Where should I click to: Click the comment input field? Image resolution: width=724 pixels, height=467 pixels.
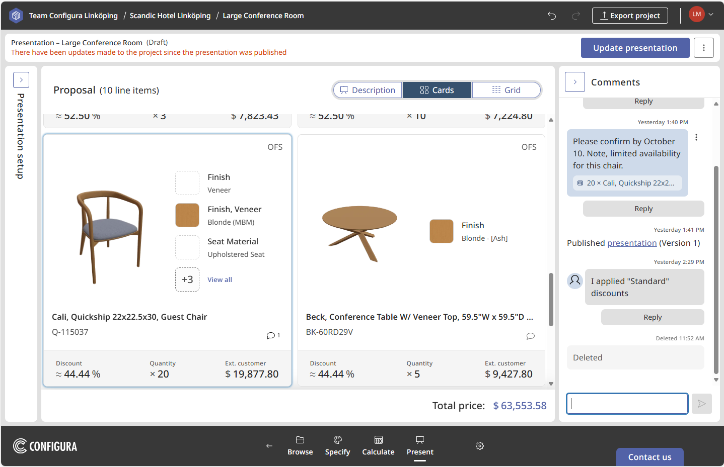pyautogui.click(x=627, y=404)
